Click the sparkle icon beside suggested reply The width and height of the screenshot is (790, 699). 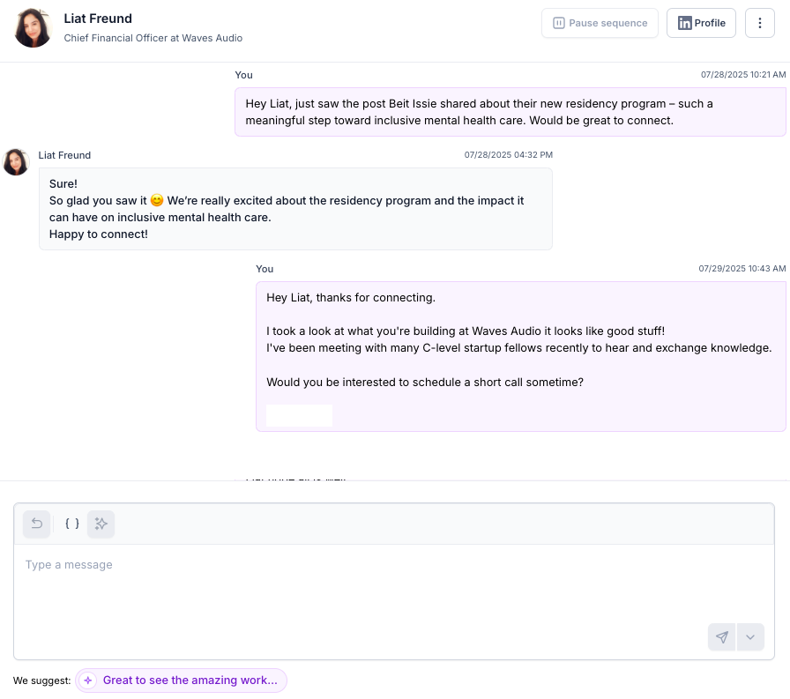coord(88,680)
